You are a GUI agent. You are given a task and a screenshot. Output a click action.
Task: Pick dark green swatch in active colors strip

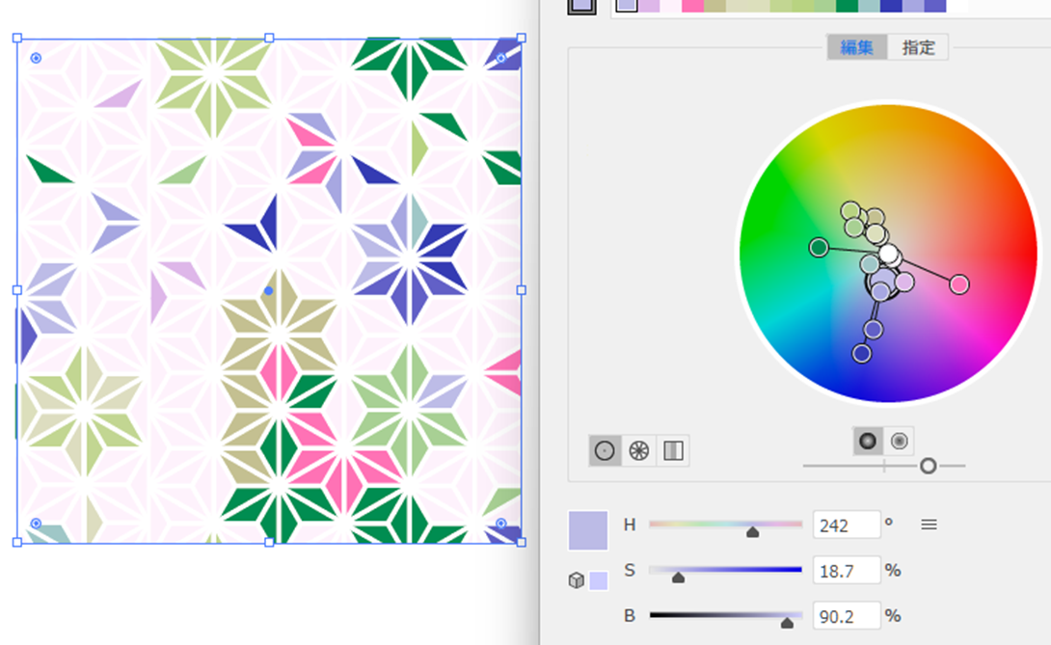point(847,6)
